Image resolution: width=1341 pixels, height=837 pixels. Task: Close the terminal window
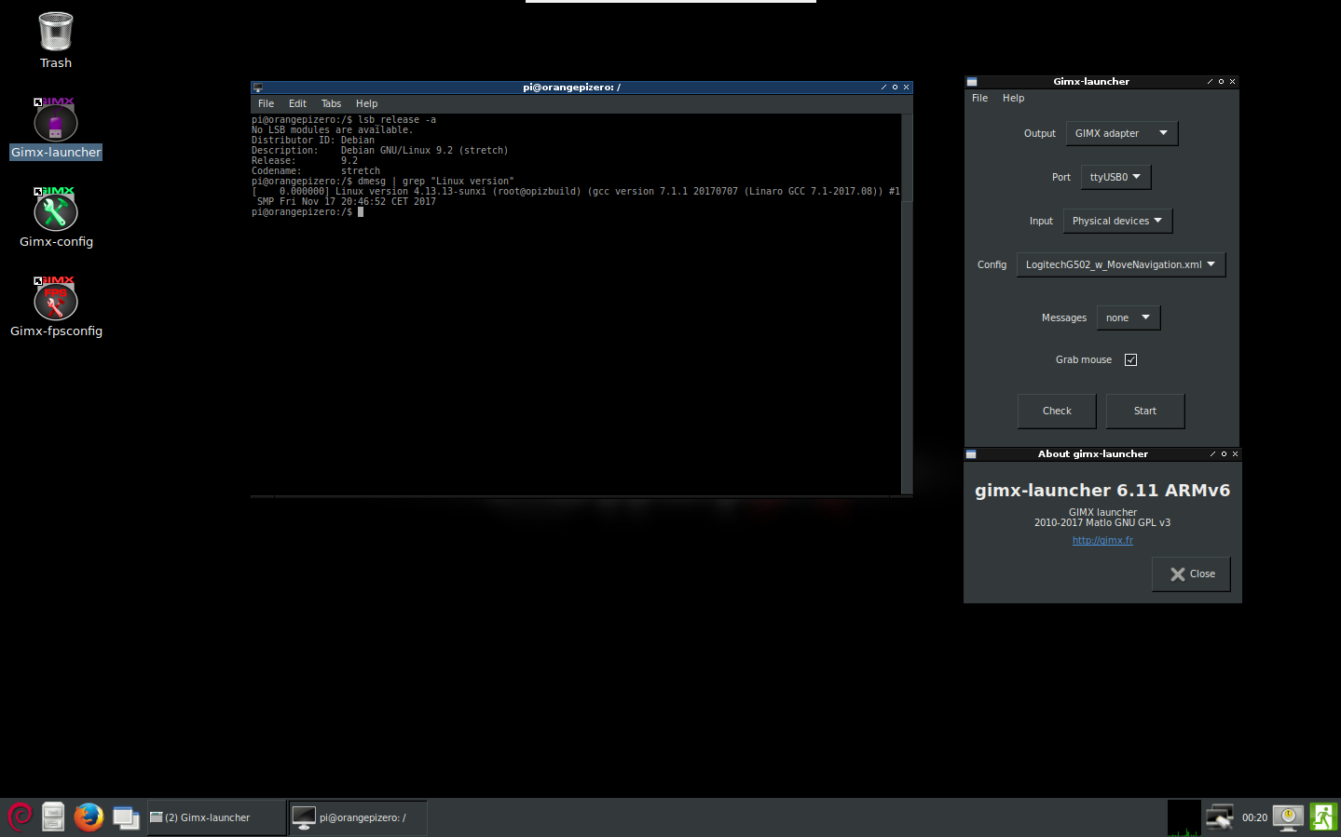click(x=906, y=88)
